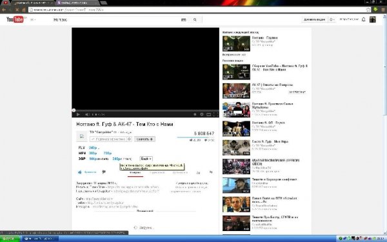The image size is (387, 242).
Task: Open Ноггано - Гарлем suggested video thumbnail
Action: [x=236, y=44]
